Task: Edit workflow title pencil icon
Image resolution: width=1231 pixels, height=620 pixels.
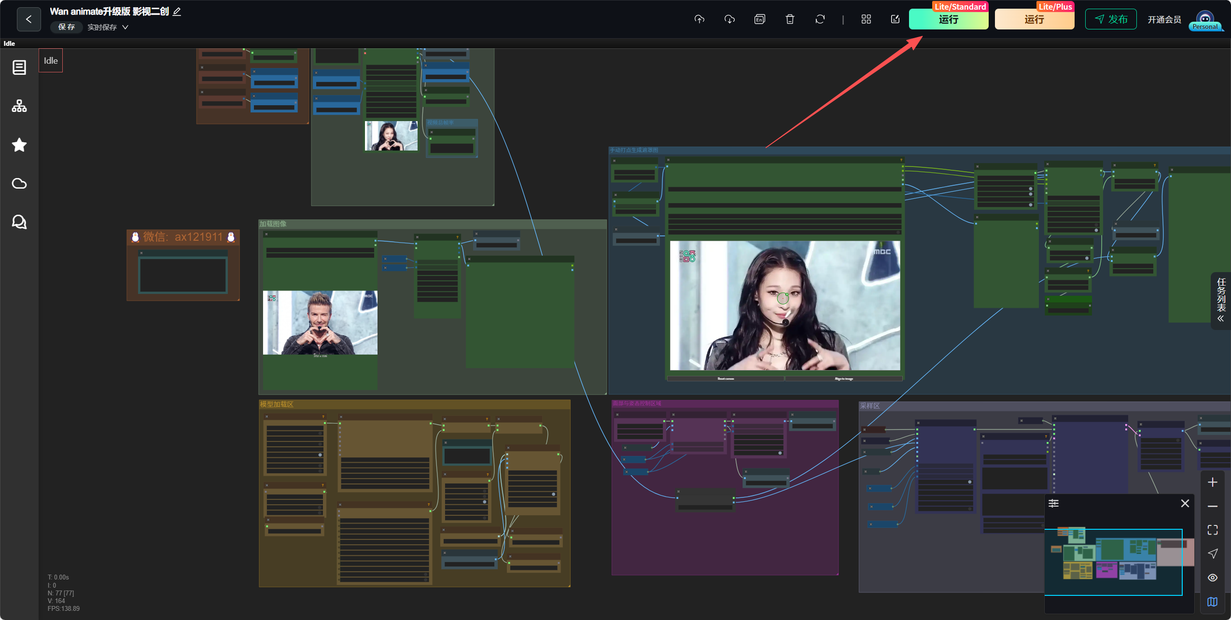Action: (x=177, y=12)
